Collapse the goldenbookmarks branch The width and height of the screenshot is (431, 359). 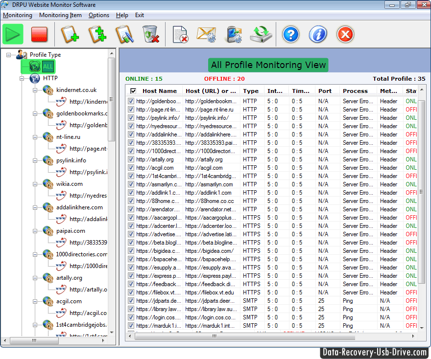pos(35,113)
